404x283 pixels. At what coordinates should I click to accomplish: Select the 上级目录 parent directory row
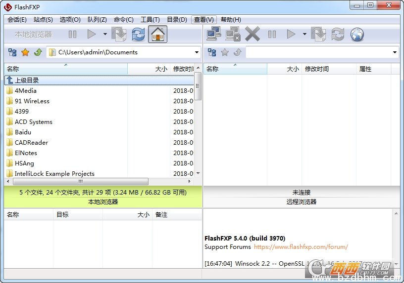pos(99,80)
